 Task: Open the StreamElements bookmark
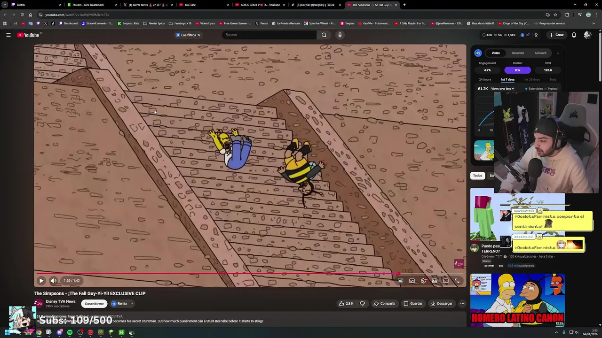(x=97, y=23)
